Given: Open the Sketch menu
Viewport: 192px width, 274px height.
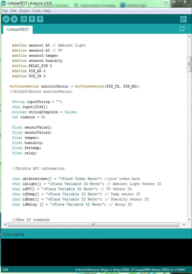Looking at the screenshot, I should click(x=24, y=11).
